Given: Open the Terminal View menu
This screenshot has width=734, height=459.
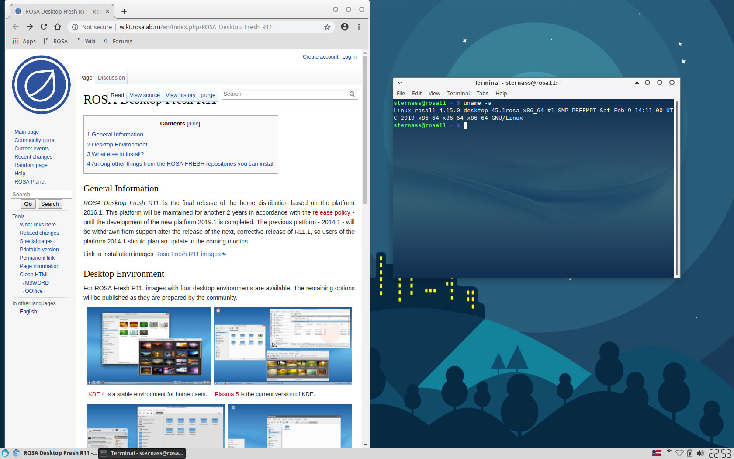Looking at the screenshot, I should point(434,94).
